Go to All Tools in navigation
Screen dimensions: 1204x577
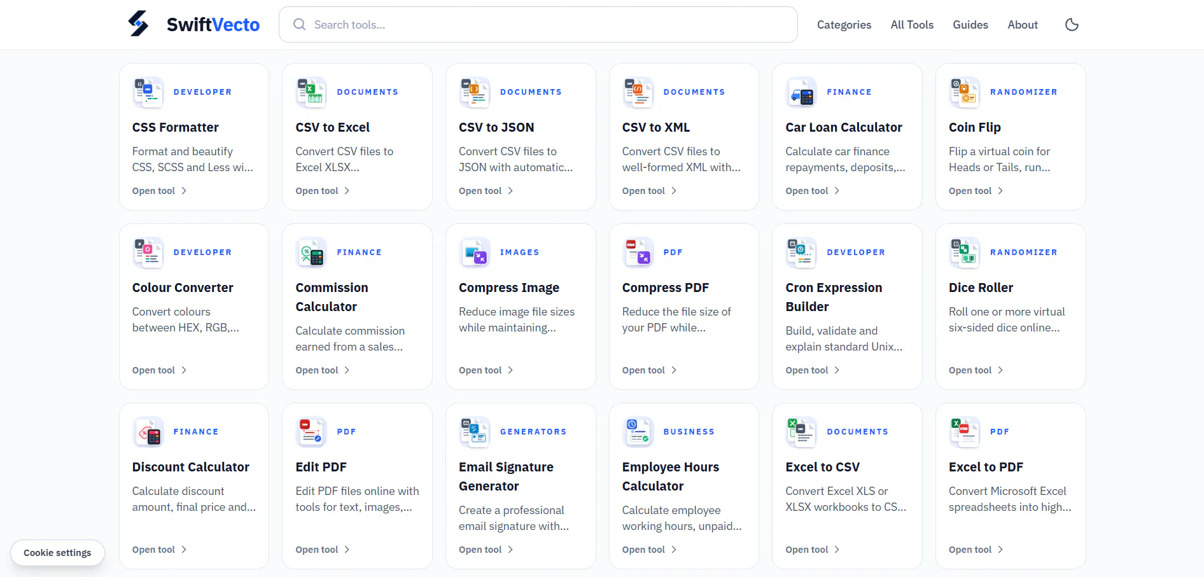click(912, 25)
